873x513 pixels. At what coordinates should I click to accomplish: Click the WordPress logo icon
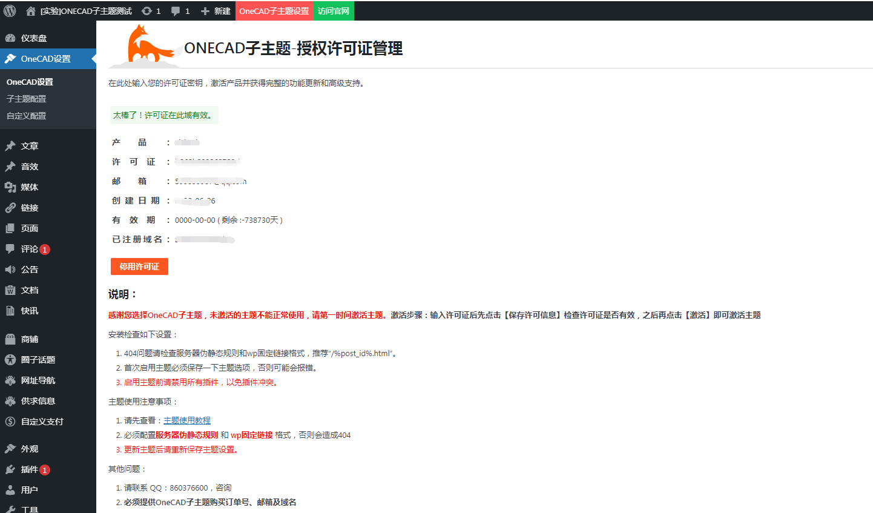tap(10, 10)
